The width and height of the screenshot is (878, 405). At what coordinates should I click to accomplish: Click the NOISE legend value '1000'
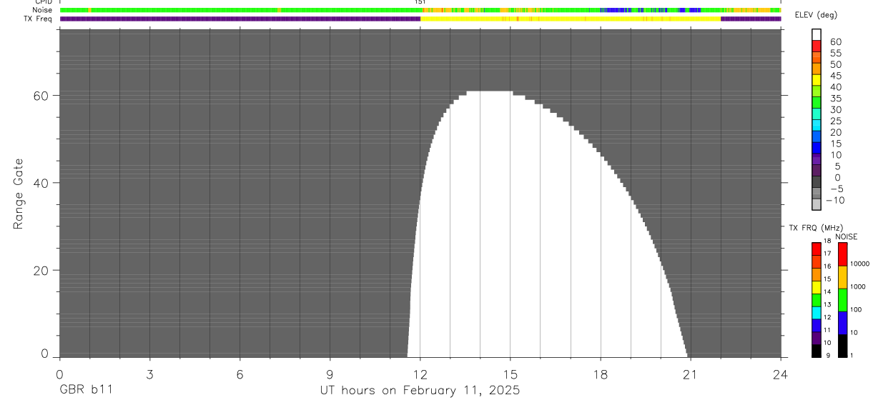(x=858, y=286)
